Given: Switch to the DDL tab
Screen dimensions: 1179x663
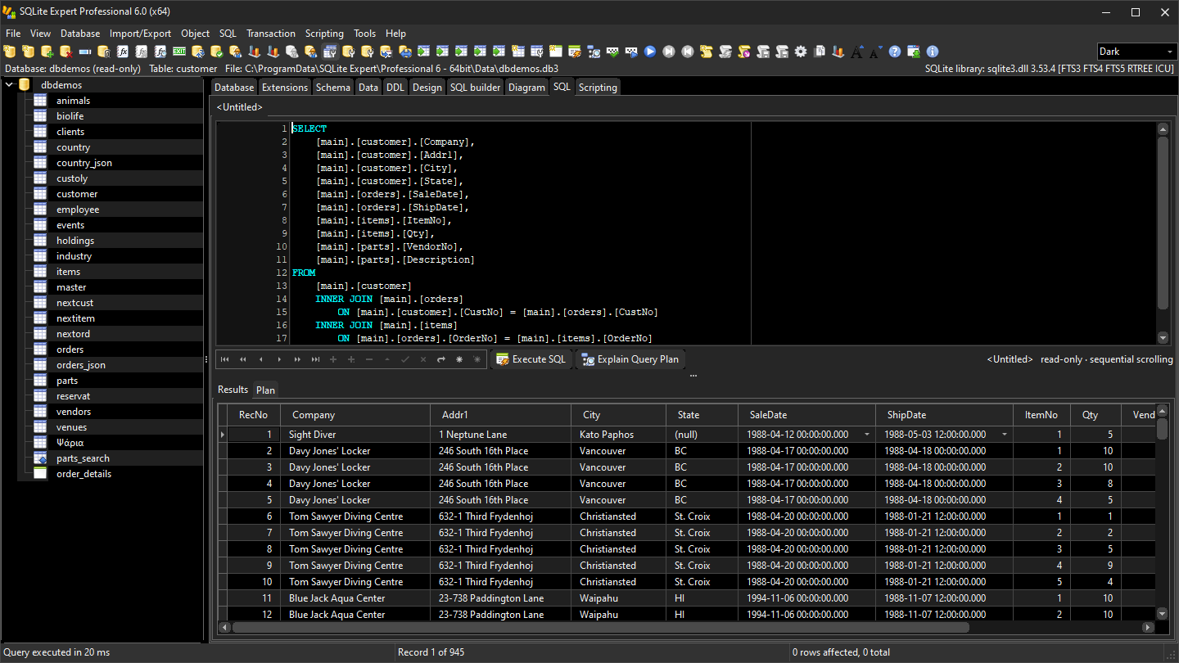Looking at the screenshot, I should point(395,87).
